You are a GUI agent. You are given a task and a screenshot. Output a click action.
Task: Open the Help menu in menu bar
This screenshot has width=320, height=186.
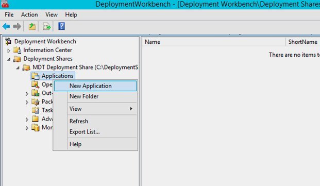[71, 14]
